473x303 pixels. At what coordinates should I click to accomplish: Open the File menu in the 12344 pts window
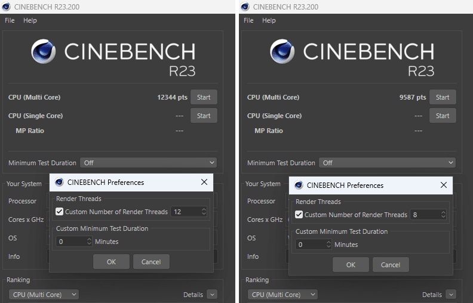tap(10, 20)
